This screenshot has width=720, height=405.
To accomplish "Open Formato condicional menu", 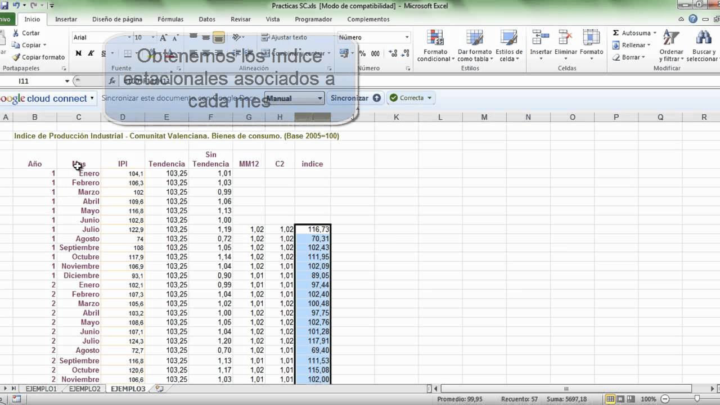I will (435, 46).
